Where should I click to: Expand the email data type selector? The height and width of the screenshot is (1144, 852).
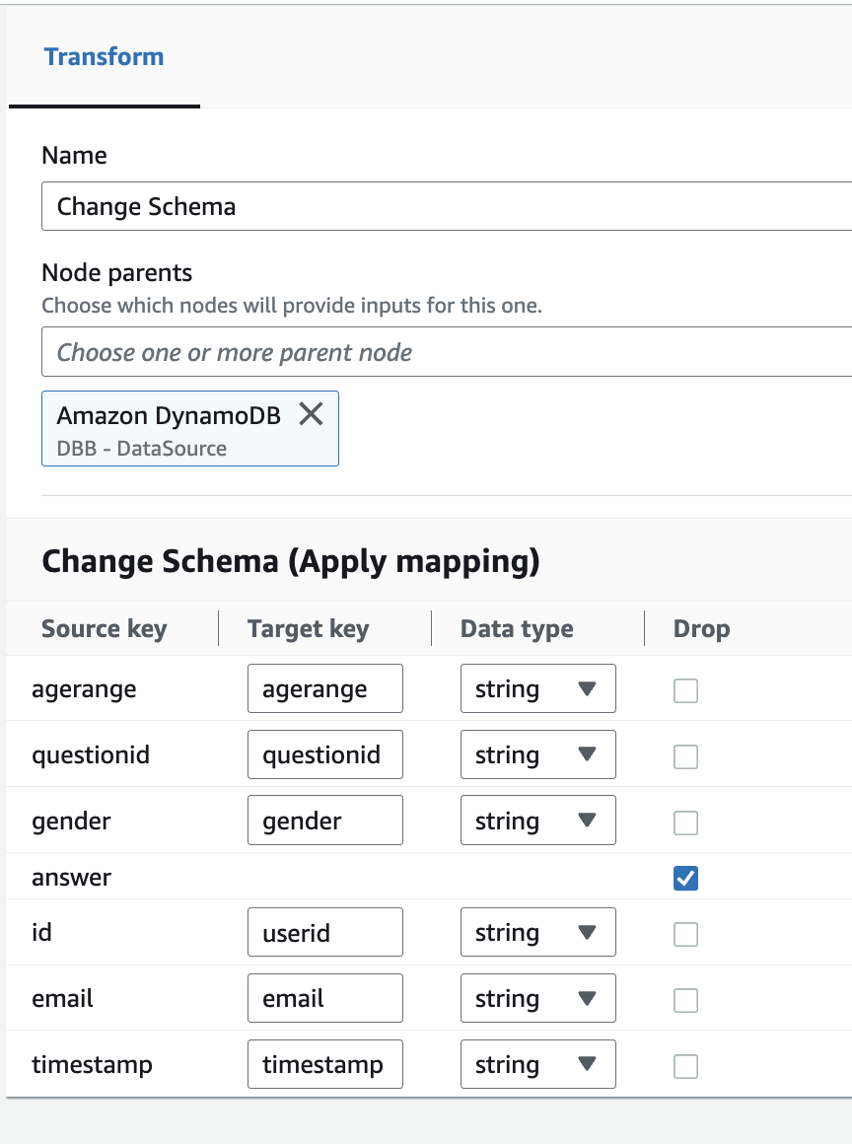537,998
